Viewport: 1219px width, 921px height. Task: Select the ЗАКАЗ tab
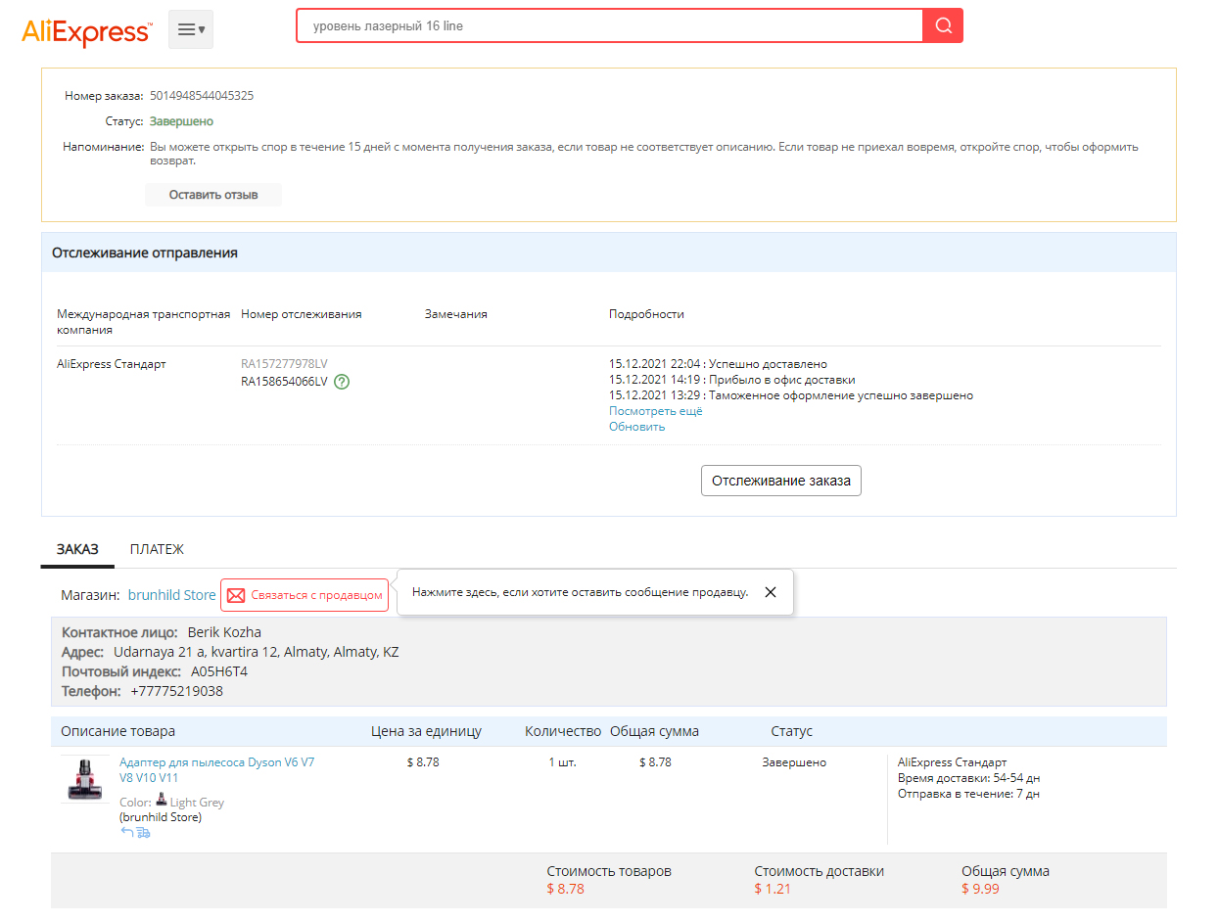(77, 549)
